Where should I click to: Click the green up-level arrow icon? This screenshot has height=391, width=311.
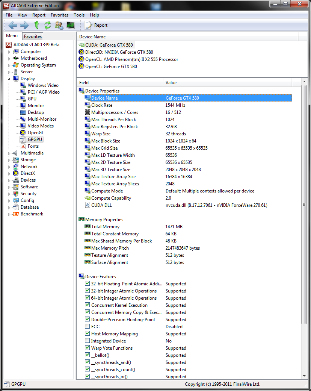tap(37, 25)
